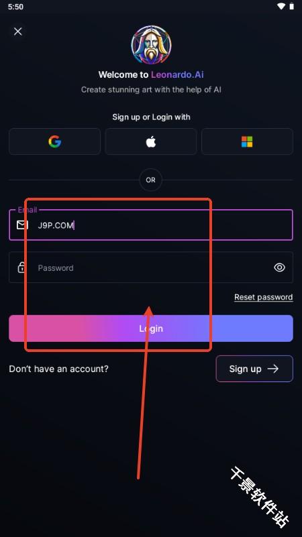Tap the 5:50 clock in status bar
The image size is (302, 537).
coord(15,7)
